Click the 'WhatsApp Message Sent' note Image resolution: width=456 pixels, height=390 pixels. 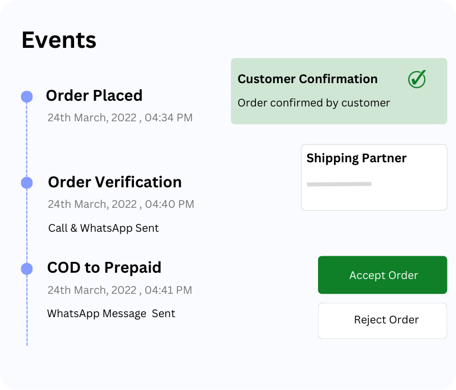click(111, 314)
